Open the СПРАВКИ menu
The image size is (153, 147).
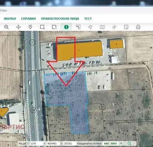click(x=28, y=19)
